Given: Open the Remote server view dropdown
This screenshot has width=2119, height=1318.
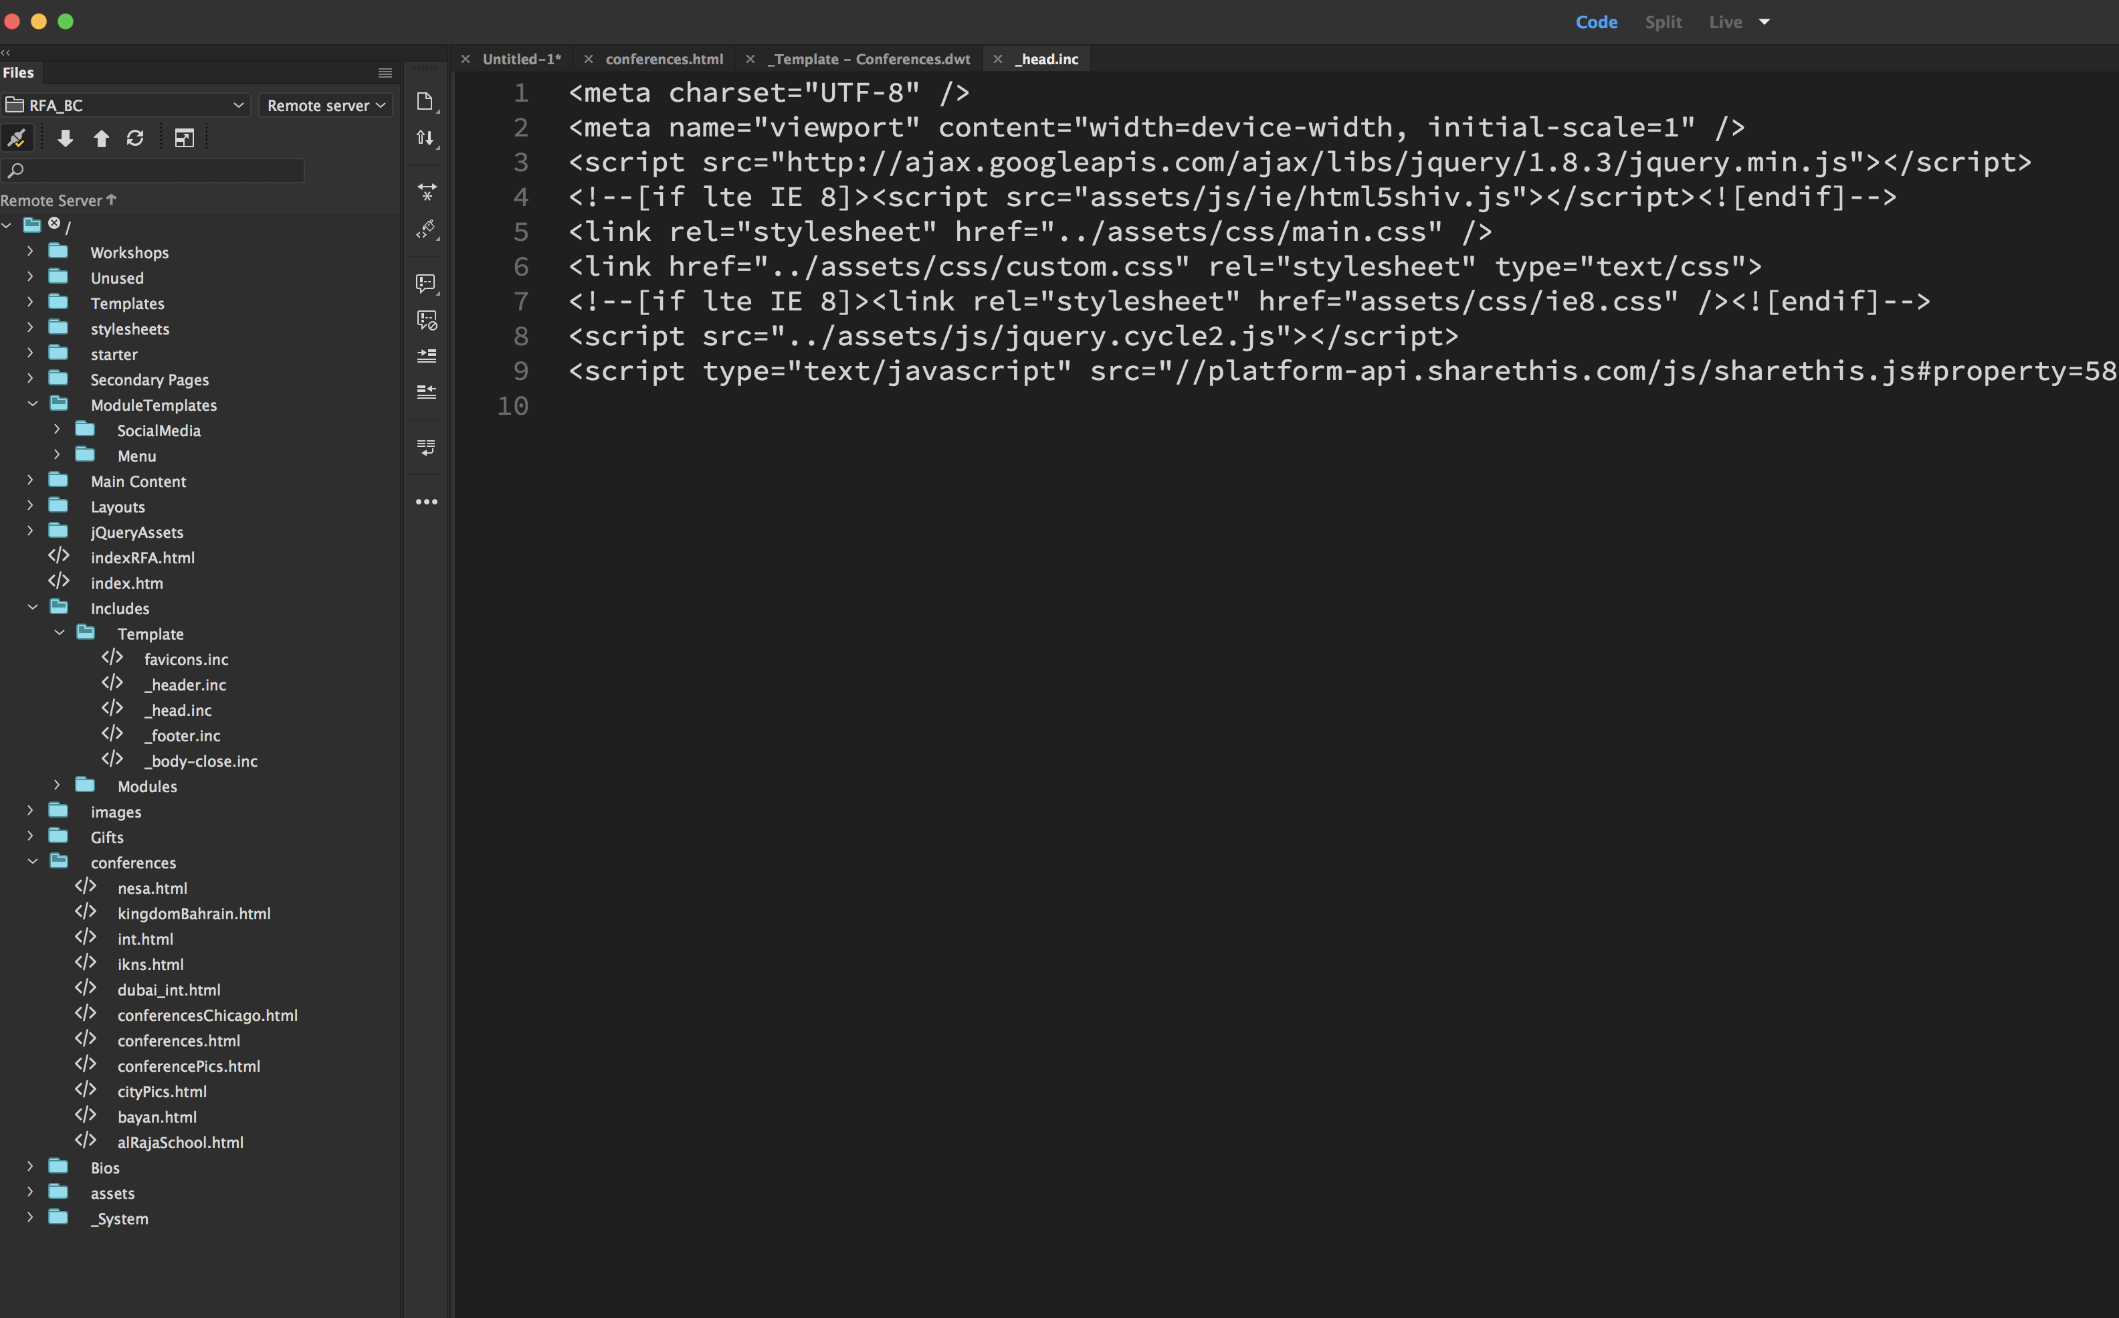Looking at the screenshot, I should [326, 106].
